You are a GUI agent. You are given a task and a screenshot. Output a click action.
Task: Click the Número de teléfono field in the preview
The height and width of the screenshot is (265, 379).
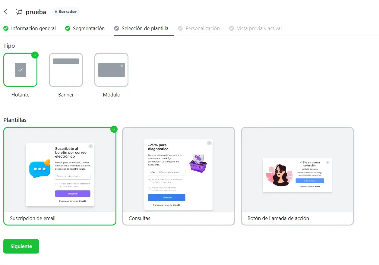coord(171,172)
